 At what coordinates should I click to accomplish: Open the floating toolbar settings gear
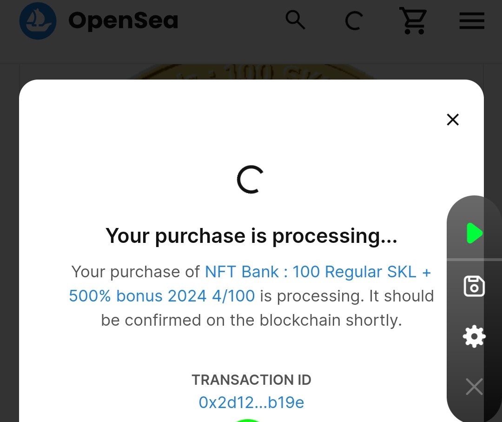tap(474, 336)
